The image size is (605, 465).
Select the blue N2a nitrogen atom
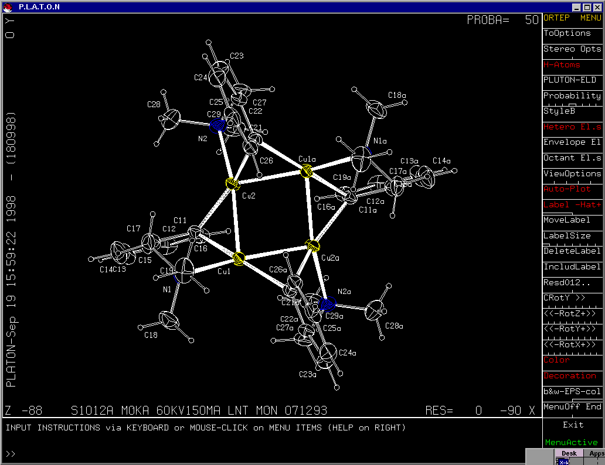click(x=328, y=303)
